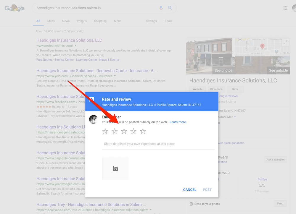
Task: Open search Settings
Action: 151,21
